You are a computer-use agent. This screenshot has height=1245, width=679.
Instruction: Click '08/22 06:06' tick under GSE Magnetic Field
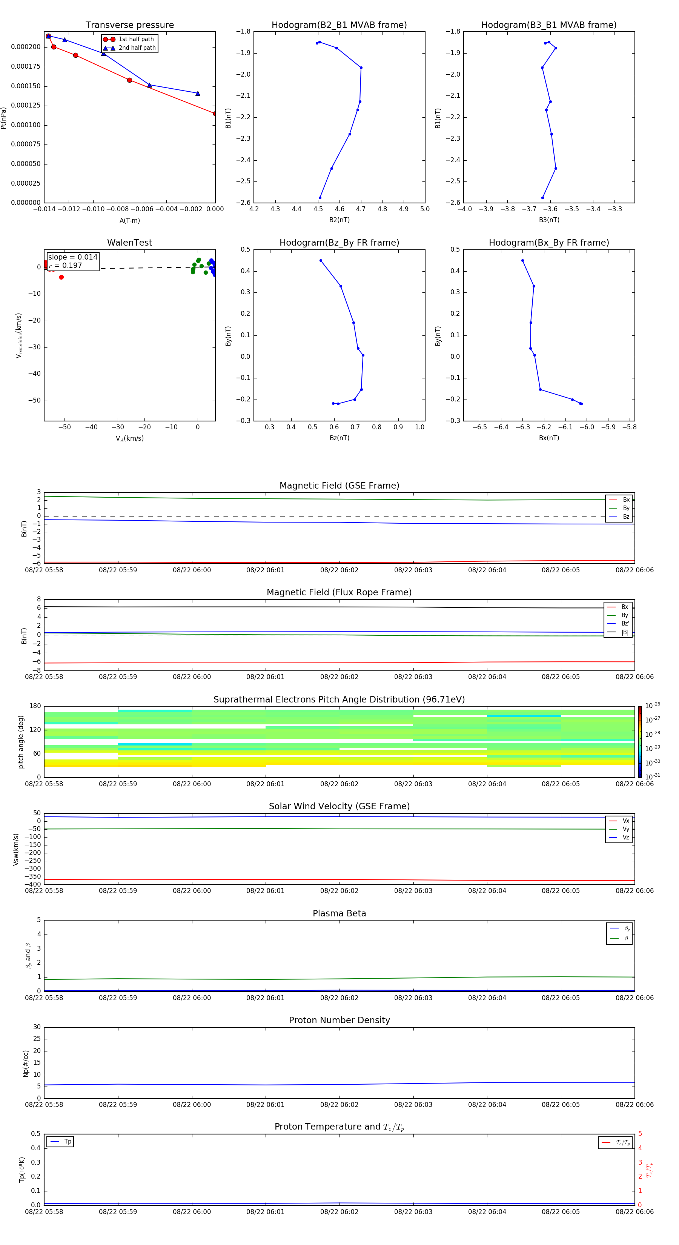tap(634, 570)
